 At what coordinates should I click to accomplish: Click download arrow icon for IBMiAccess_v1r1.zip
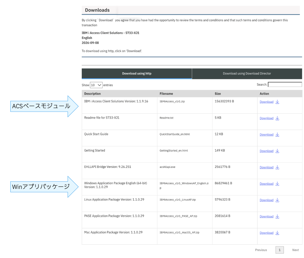click(x=277, y=102)
